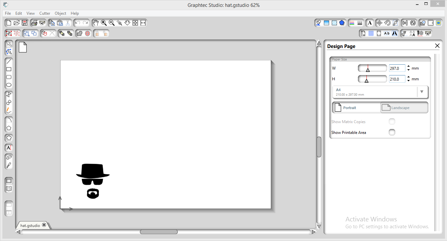
Task: Click the Weld shapes icon
Action: pyautogui.click(x=80, y=33)
